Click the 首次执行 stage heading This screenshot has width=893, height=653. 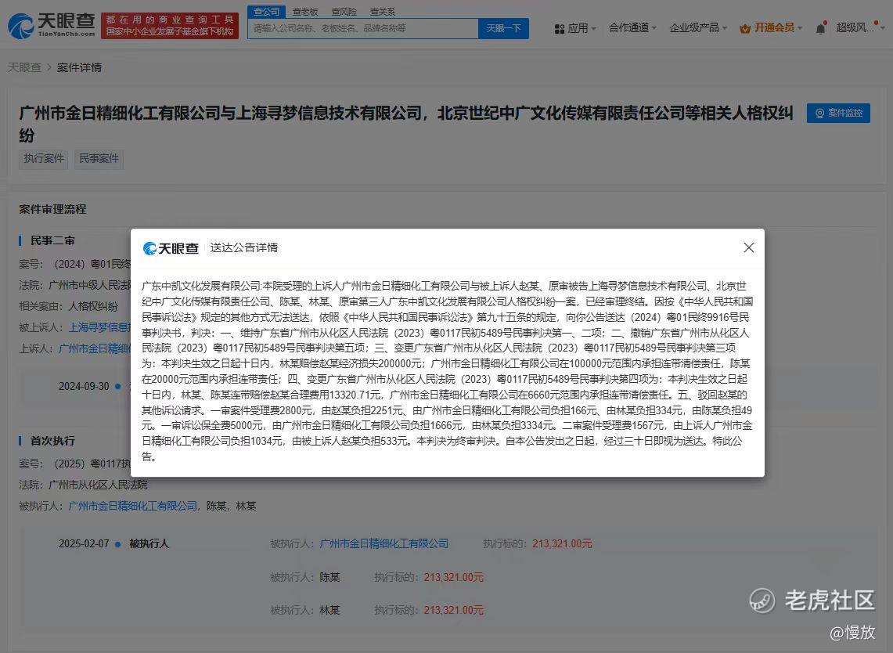tap(53, 441)
